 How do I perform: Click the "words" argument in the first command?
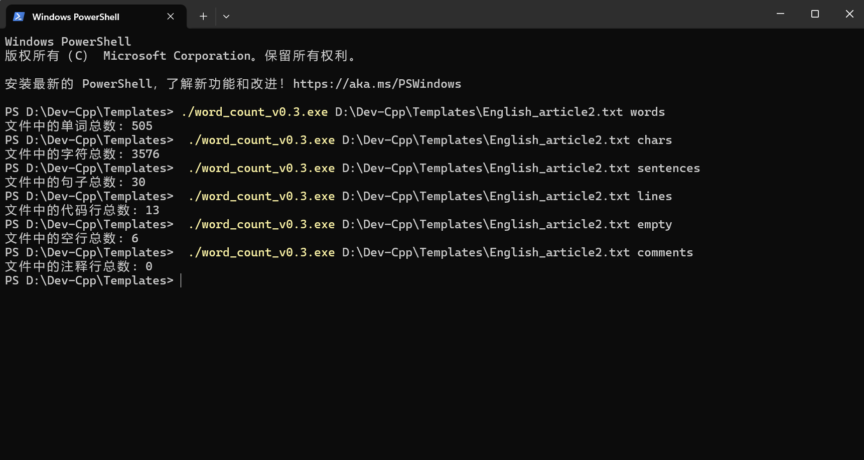(x=647, y=112)
